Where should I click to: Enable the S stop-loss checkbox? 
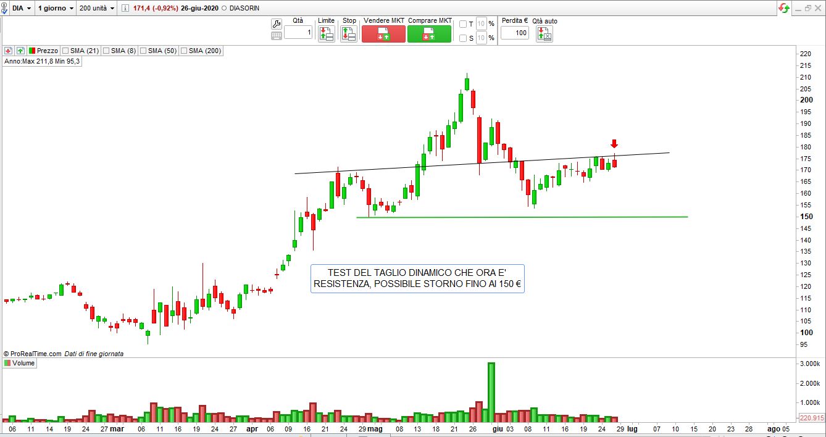(x=463, y=38)
